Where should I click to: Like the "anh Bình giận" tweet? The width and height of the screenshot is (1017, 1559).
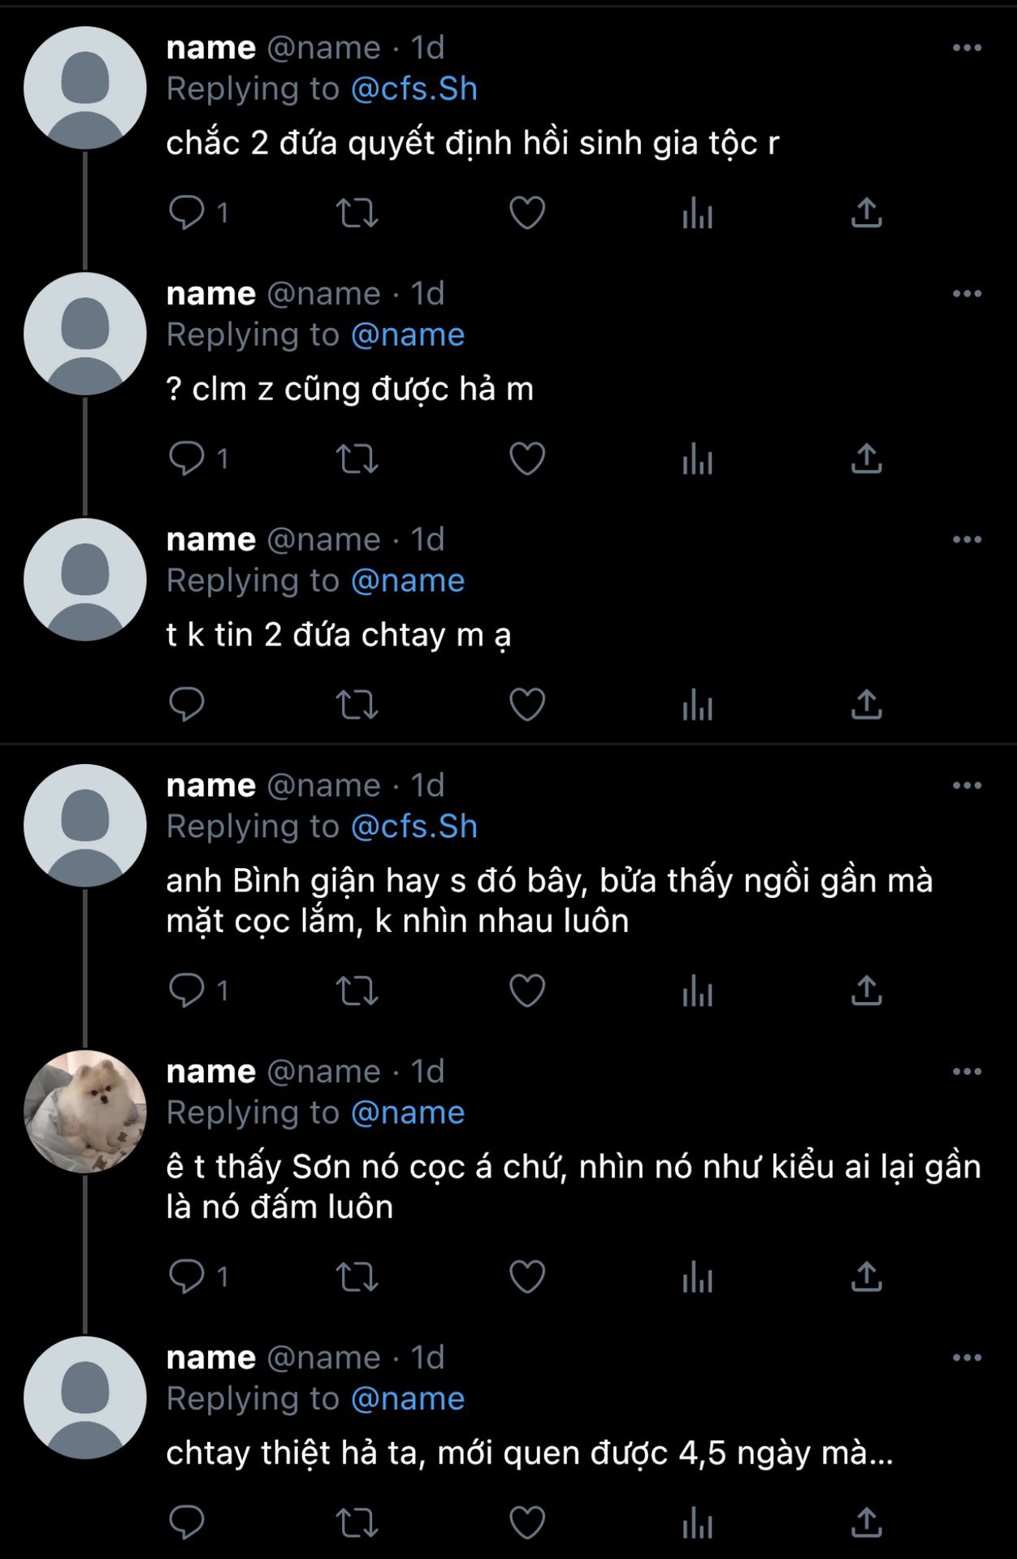point(527,991)
